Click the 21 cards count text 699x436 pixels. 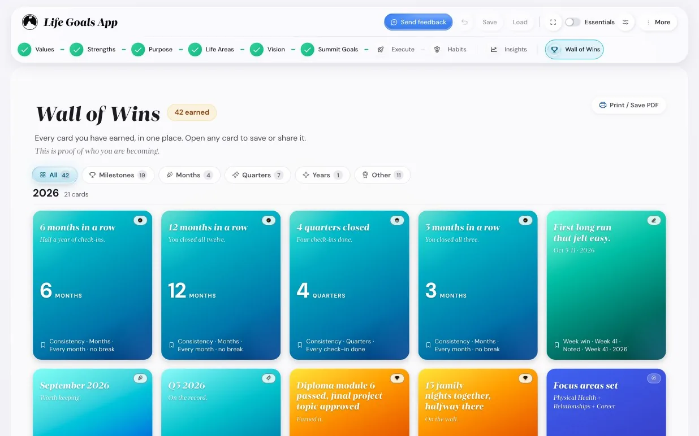76,194
